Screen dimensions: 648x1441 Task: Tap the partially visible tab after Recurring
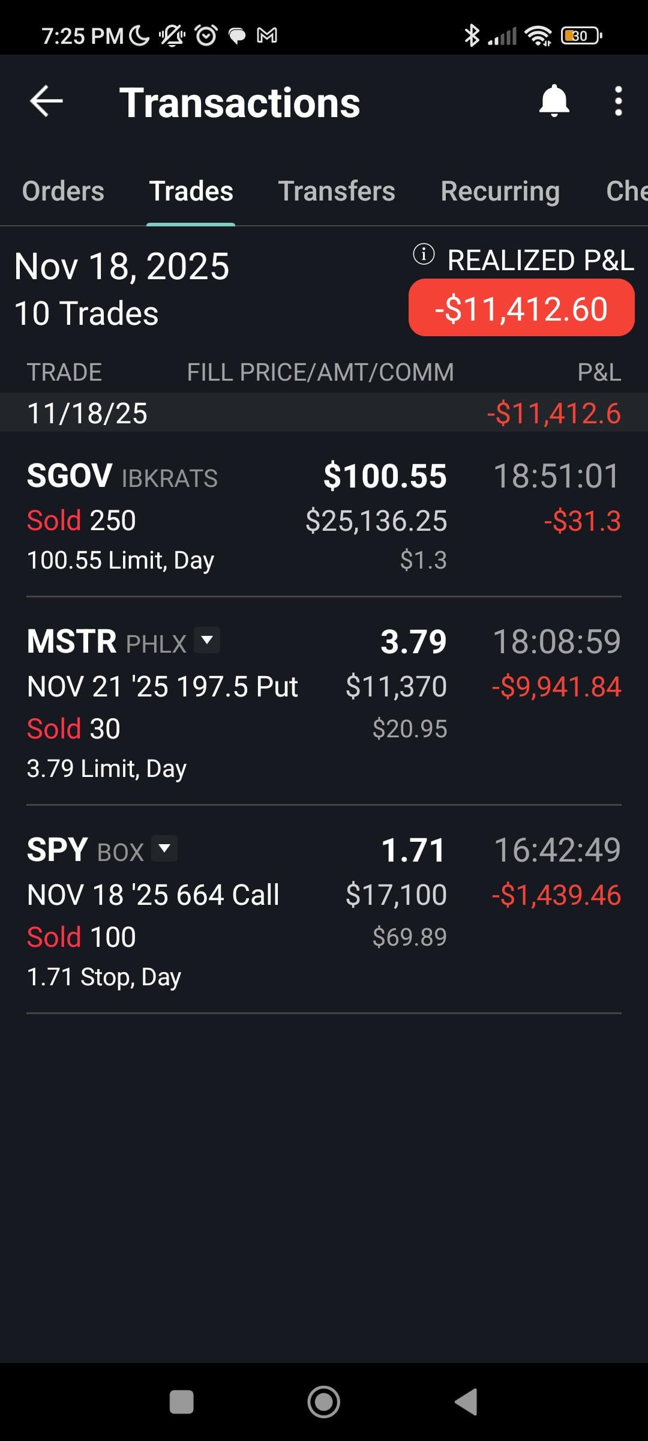coord(626,192)
